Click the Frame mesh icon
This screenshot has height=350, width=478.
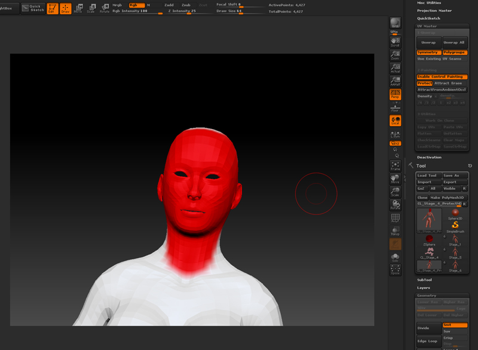[395, 166]
